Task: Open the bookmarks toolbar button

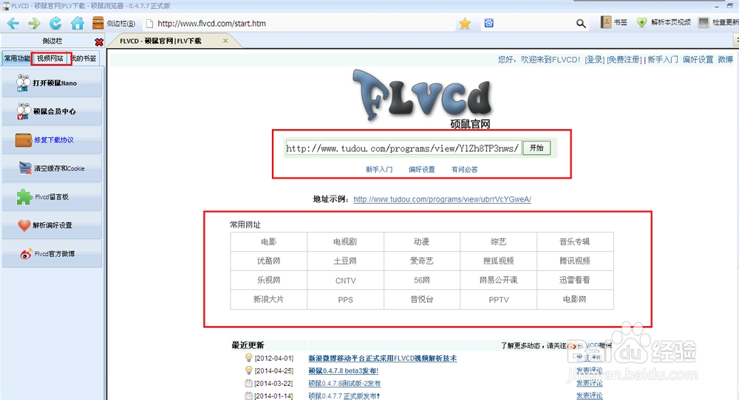Action: tap(614, 22)
